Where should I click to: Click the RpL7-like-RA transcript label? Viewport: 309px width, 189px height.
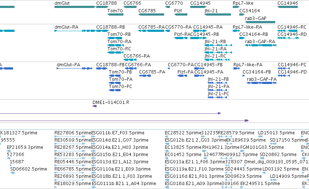coord(248,27)
